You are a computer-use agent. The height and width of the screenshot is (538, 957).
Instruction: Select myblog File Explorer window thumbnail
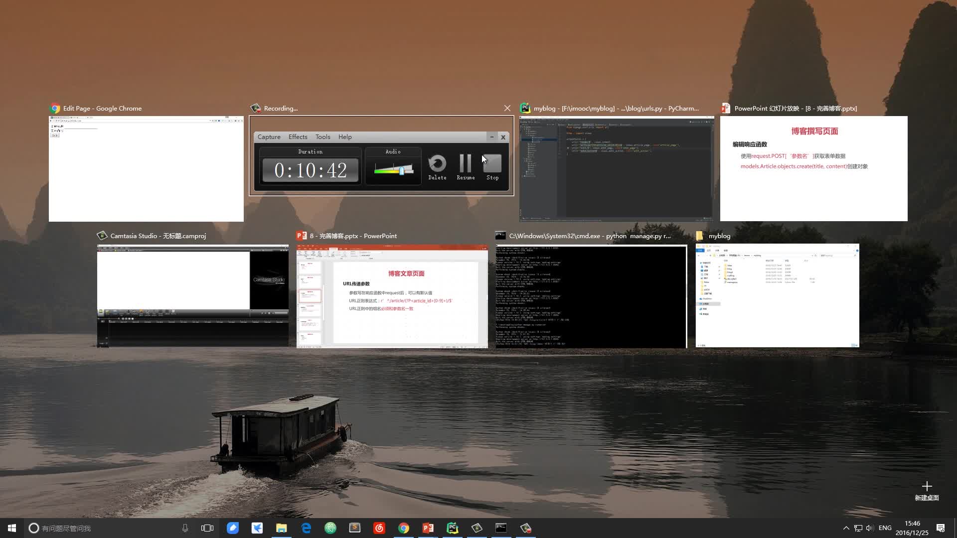[778, 295]
